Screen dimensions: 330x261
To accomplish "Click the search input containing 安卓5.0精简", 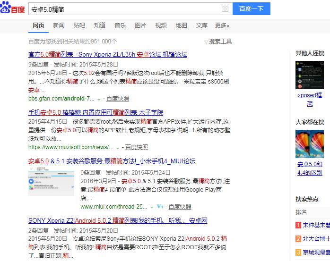I will click(123, 9).
